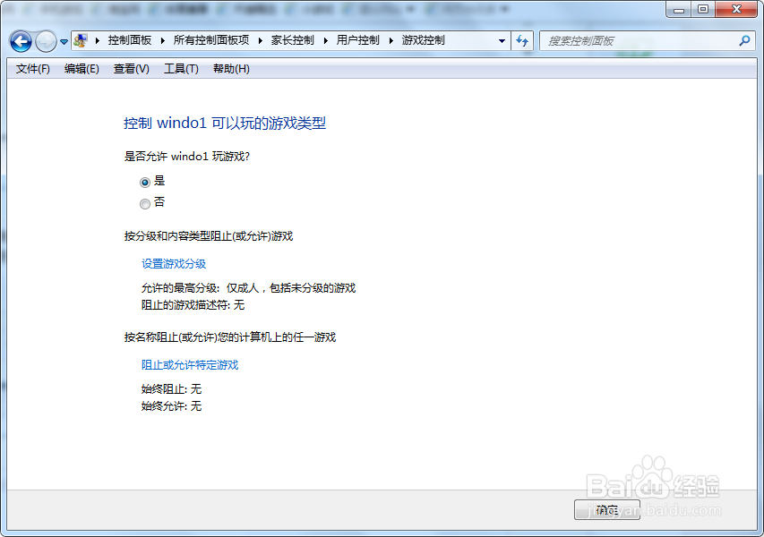Viewport: 764px width, 537px height.
Task: Click the search magnifier icon
Action: (744, 41)
